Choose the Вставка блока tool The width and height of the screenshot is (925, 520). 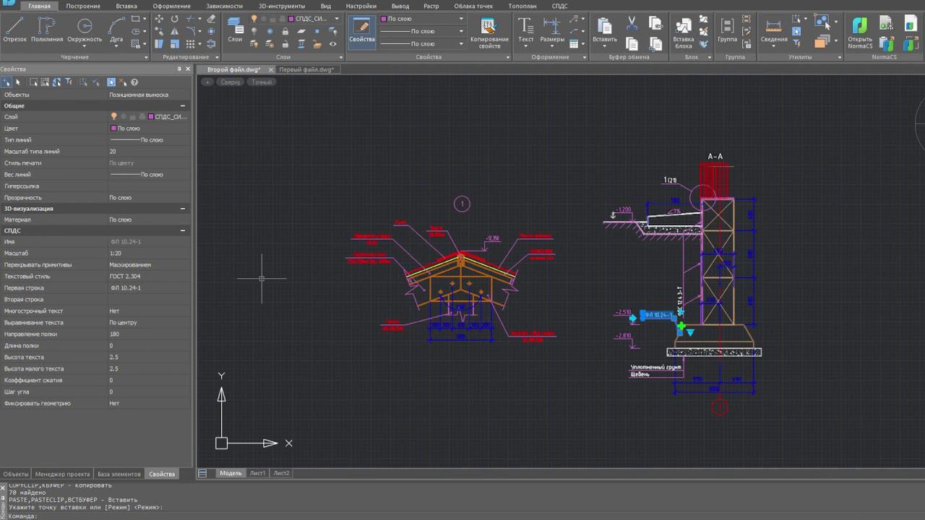[x=683, y=32]
